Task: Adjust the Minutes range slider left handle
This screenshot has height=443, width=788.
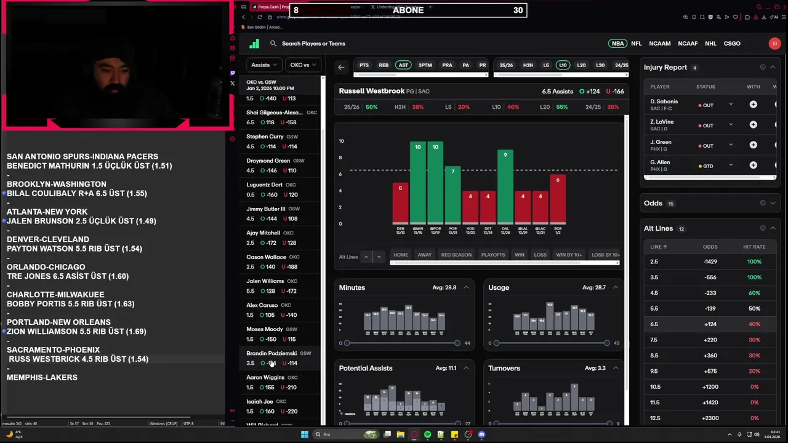Action: pos(347,343)
